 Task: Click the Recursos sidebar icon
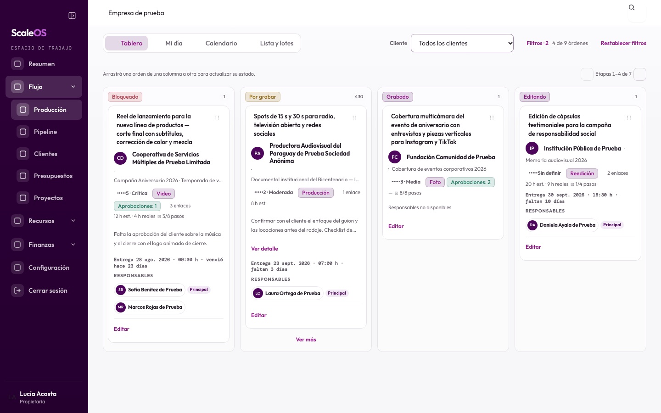pos(17,221)
